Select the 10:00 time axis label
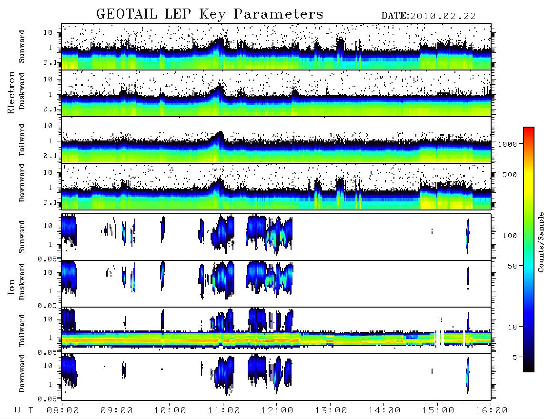 coord(170,410)
